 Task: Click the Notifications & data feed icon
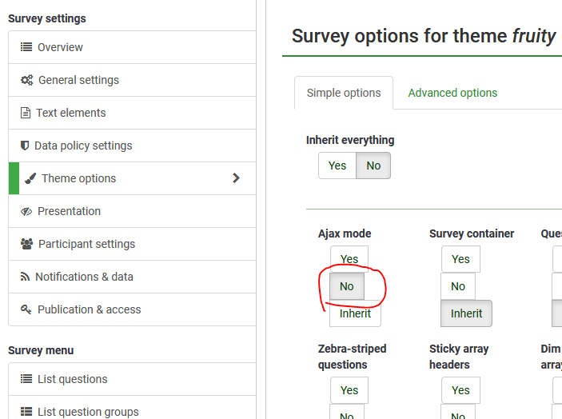coord(26,277)
